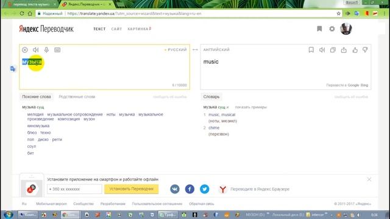Switch to the КАРТИНКА mode tab
This screenshot has height=219, width=390.
[x=140, y=29]
